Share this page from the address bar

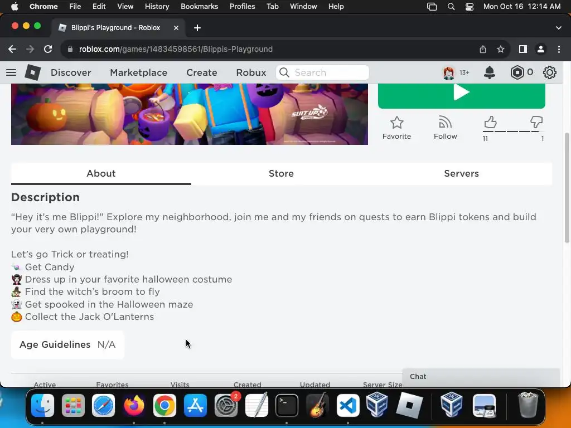(483, 49)
